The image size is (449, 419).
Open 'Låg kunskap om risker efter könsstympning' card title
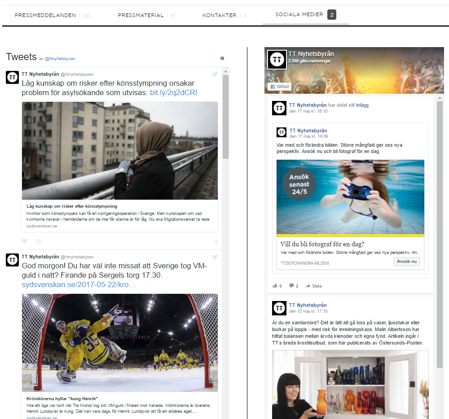72,206
